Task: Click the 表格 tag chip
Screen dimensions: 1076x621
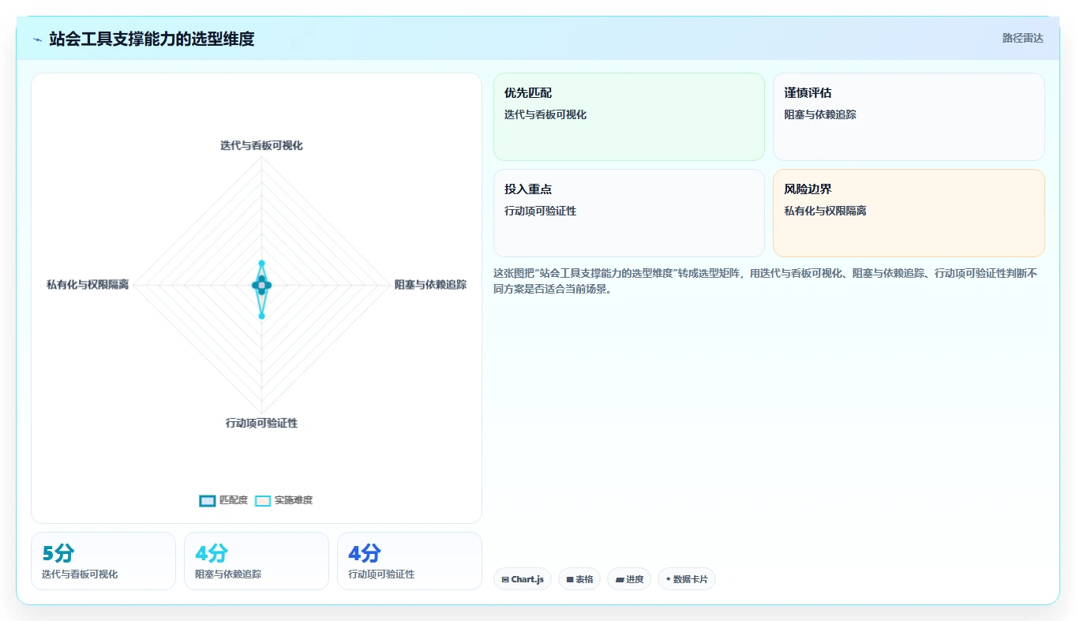Action: [579, 579]
